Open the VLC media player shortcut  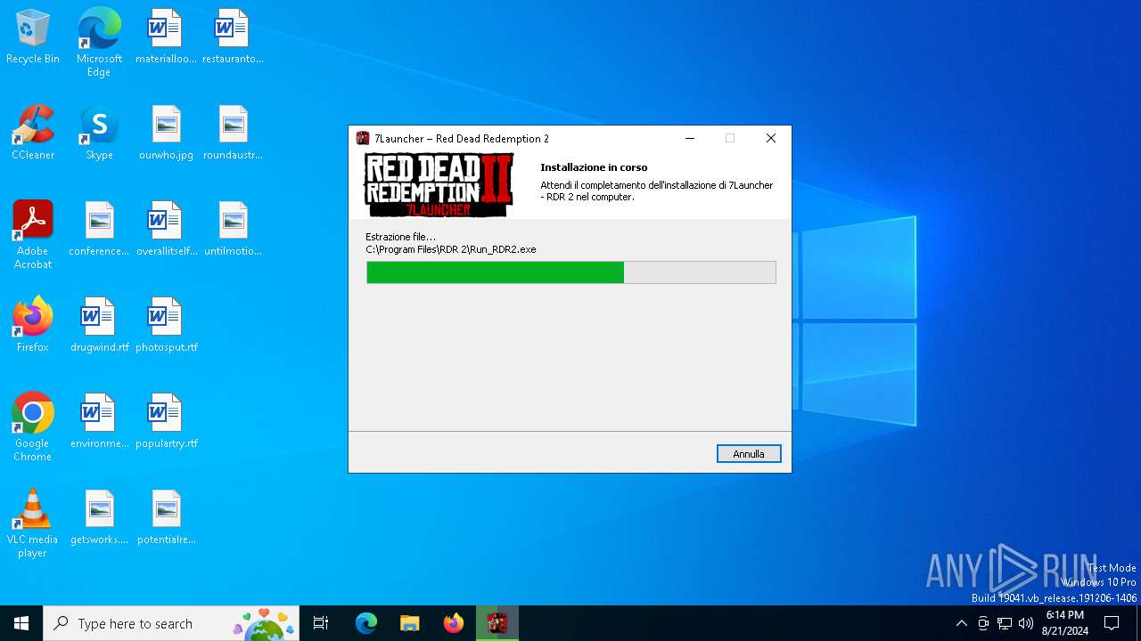pyautogui.click(x=33, y=524)
